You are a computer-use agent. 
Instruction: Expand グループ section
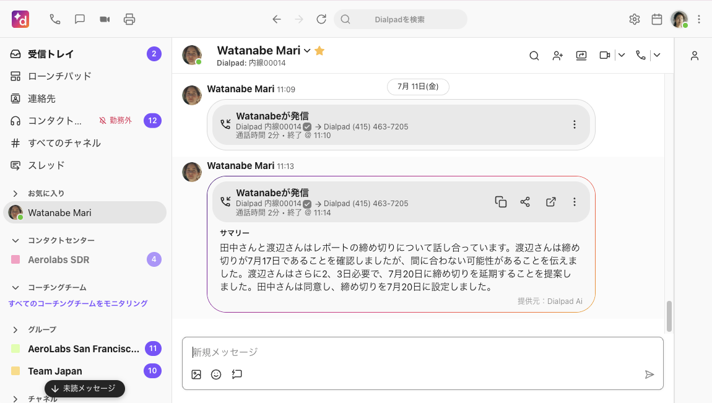pyautogui.click(x=15, y=329)
